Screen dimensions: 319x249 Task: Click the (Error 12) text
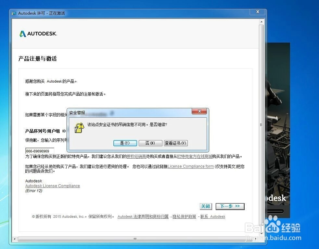point(34,191)
